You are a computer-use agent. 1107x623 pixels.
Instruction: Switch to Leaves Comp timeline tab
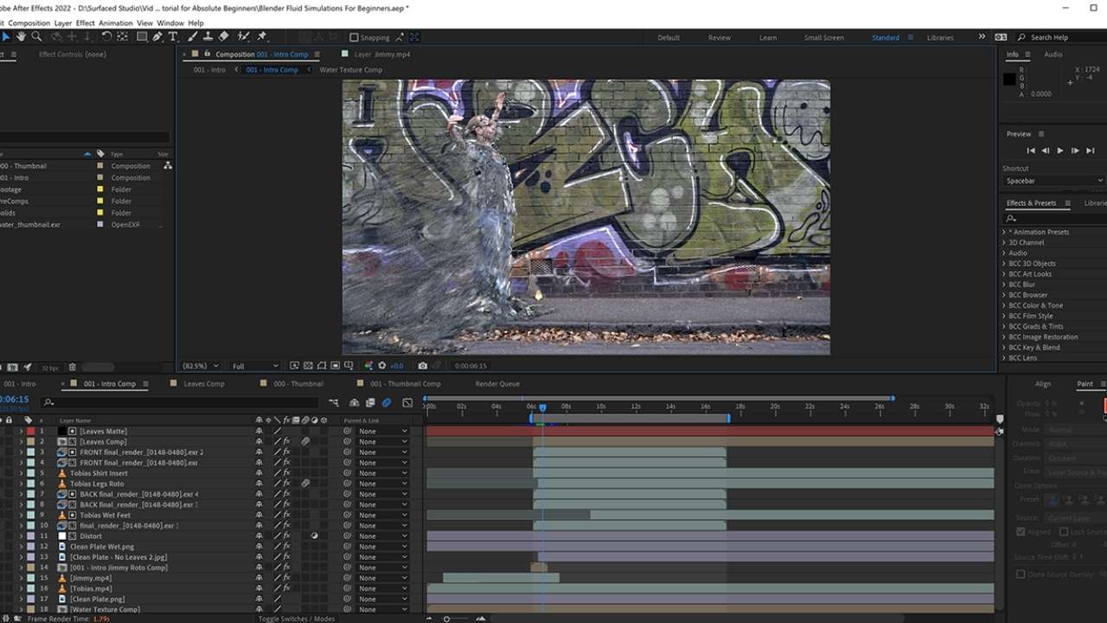click(204, 383)
